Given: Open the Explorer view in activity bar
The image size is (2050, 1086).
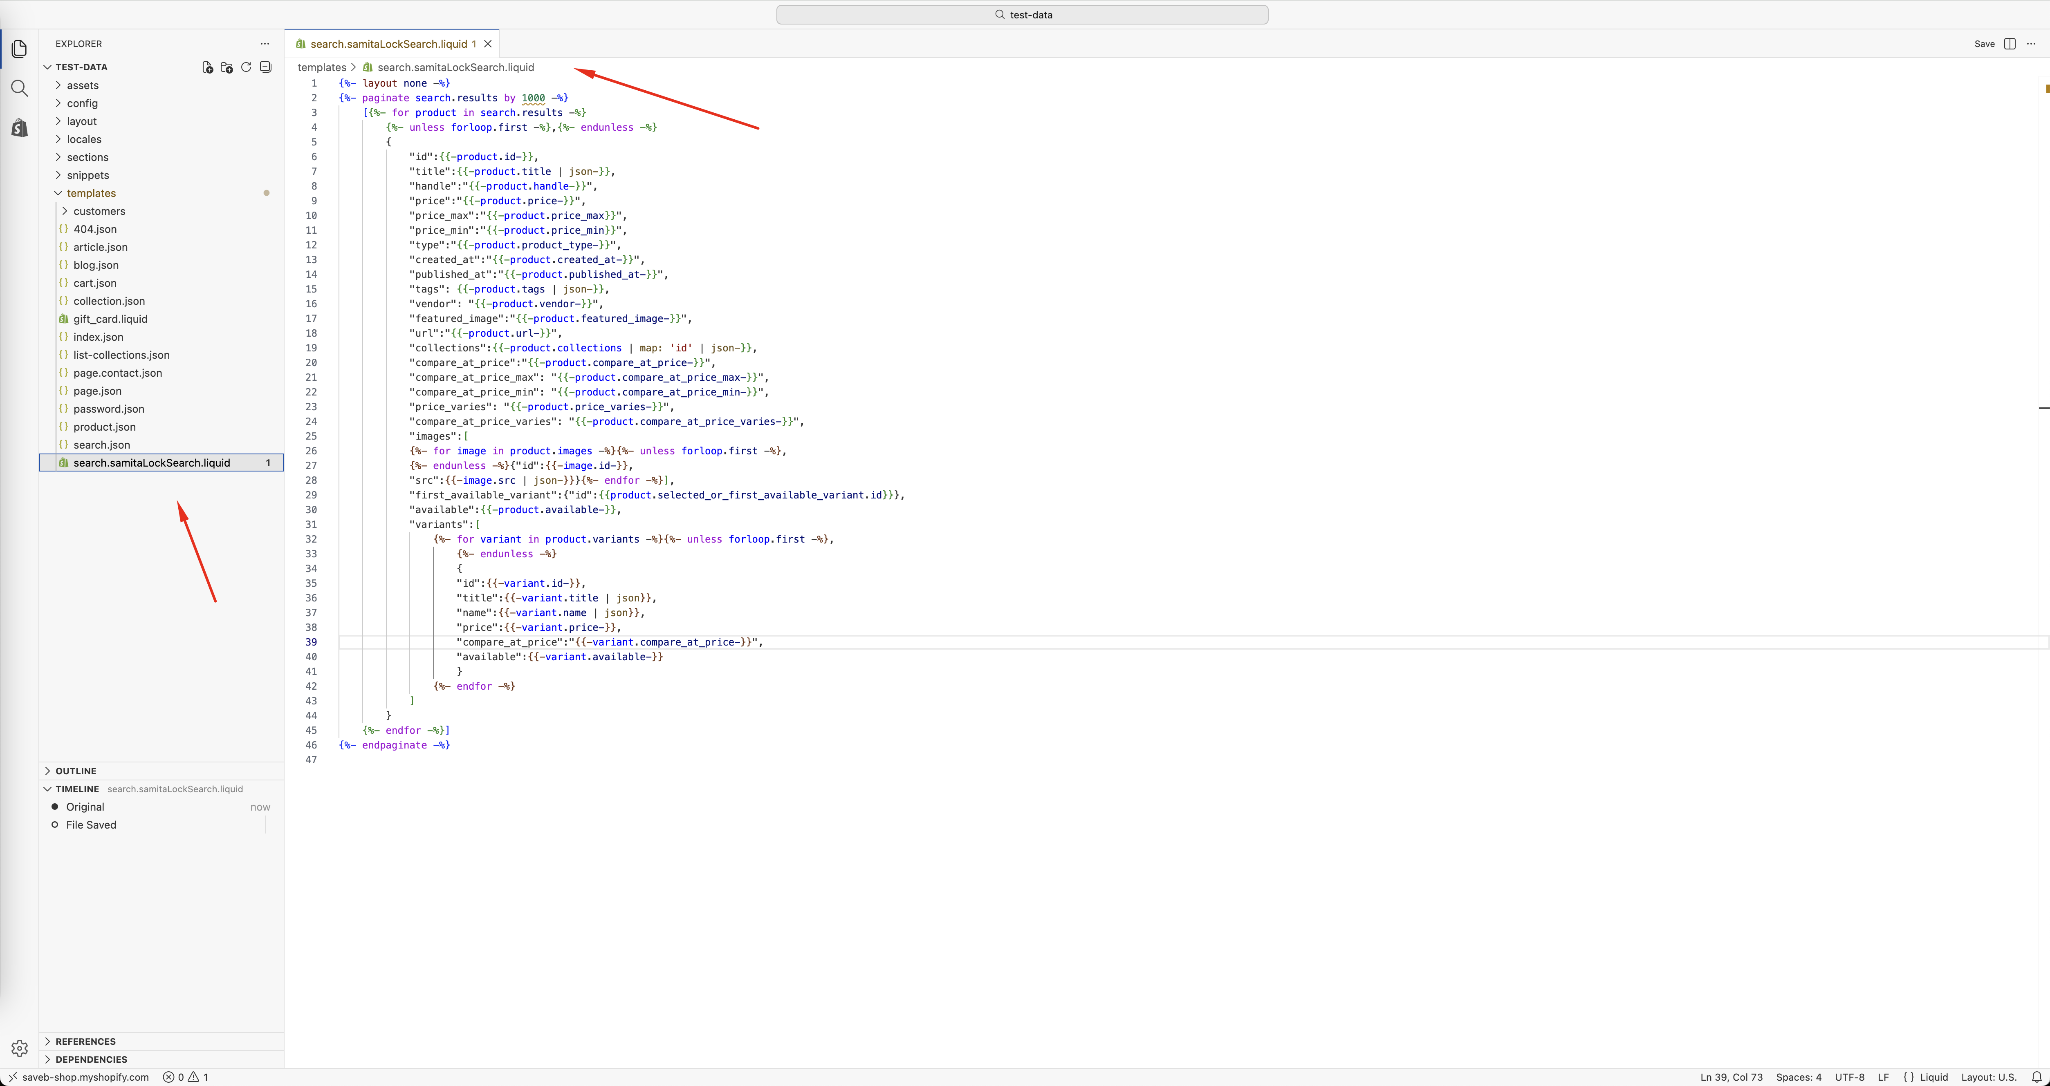Looking at the screenshot, I should [x=20, y=49].
